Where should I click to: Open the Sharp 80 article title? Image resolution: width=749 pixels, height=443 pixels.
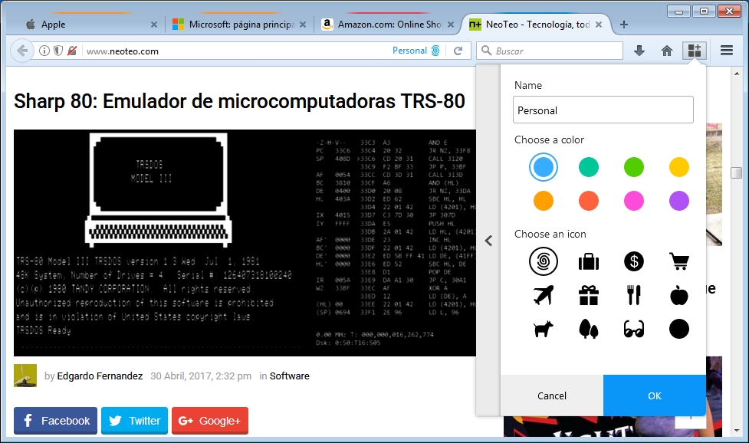(239, 101)
